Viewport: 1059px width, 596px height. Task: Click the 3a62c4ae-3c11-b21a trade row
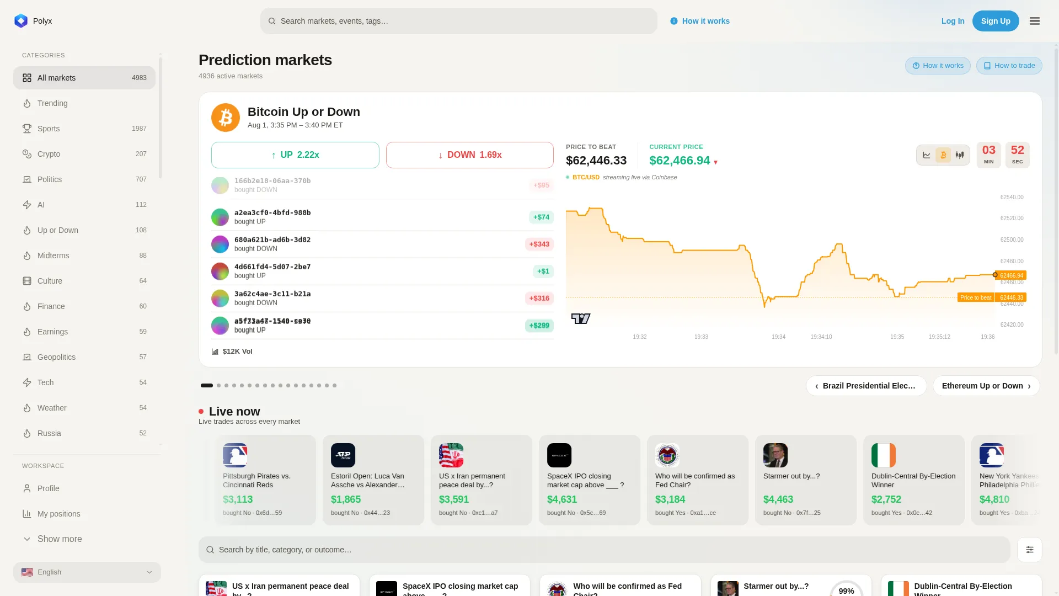pos(382,299)
